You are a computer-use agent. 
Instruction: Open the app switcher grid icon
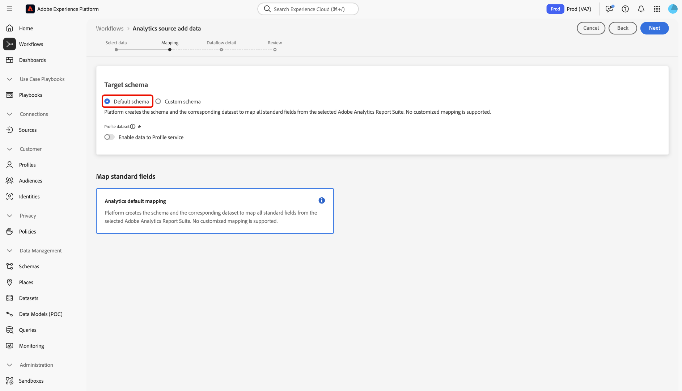pos(657,9)
